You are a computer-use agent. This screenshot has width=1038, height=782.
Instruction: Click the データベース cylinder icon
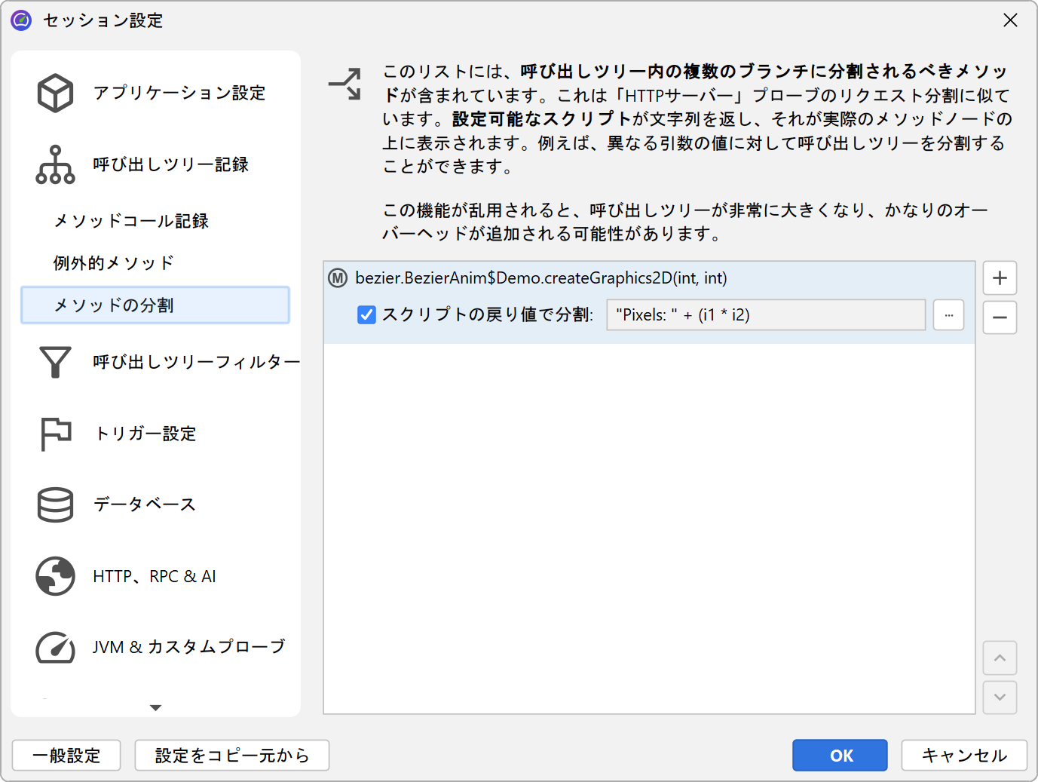[x=55, y=505]
